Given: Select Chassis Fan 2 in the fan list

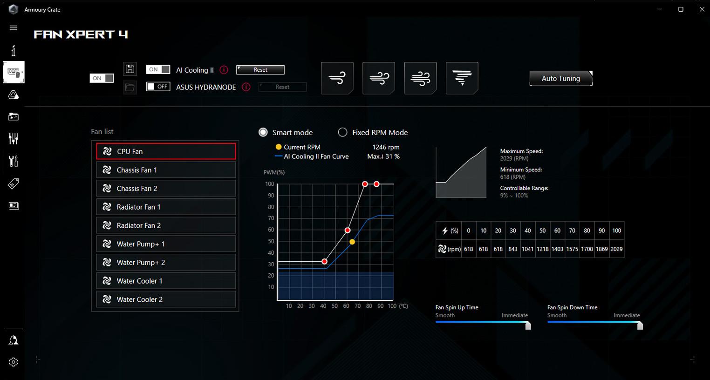Looking at the screenshot, I should [166, 189].
